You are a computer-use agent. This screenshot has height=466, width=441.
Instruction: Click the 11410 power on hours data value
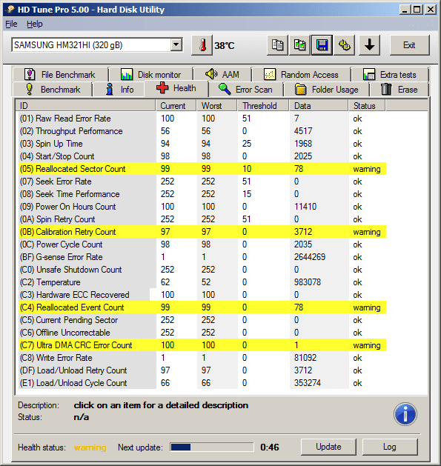305,207
